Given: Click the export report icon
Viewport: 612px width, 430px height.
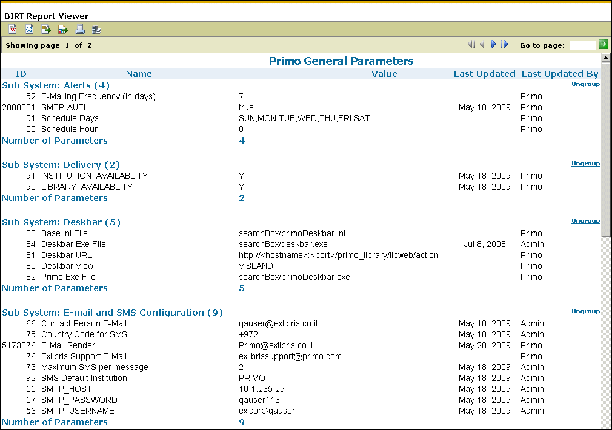Looking at the screenshot, I should click(63, 29).
